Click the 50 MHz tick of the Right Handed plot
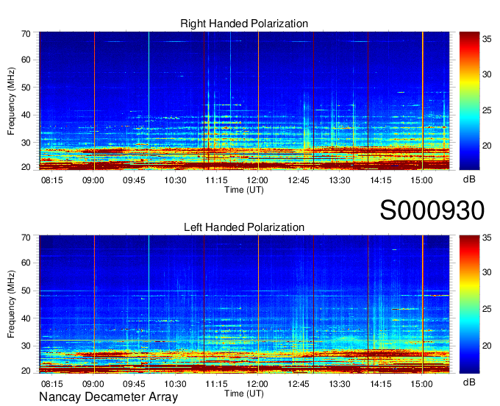Viewport: 500px width, 406px height. [26, 88]
